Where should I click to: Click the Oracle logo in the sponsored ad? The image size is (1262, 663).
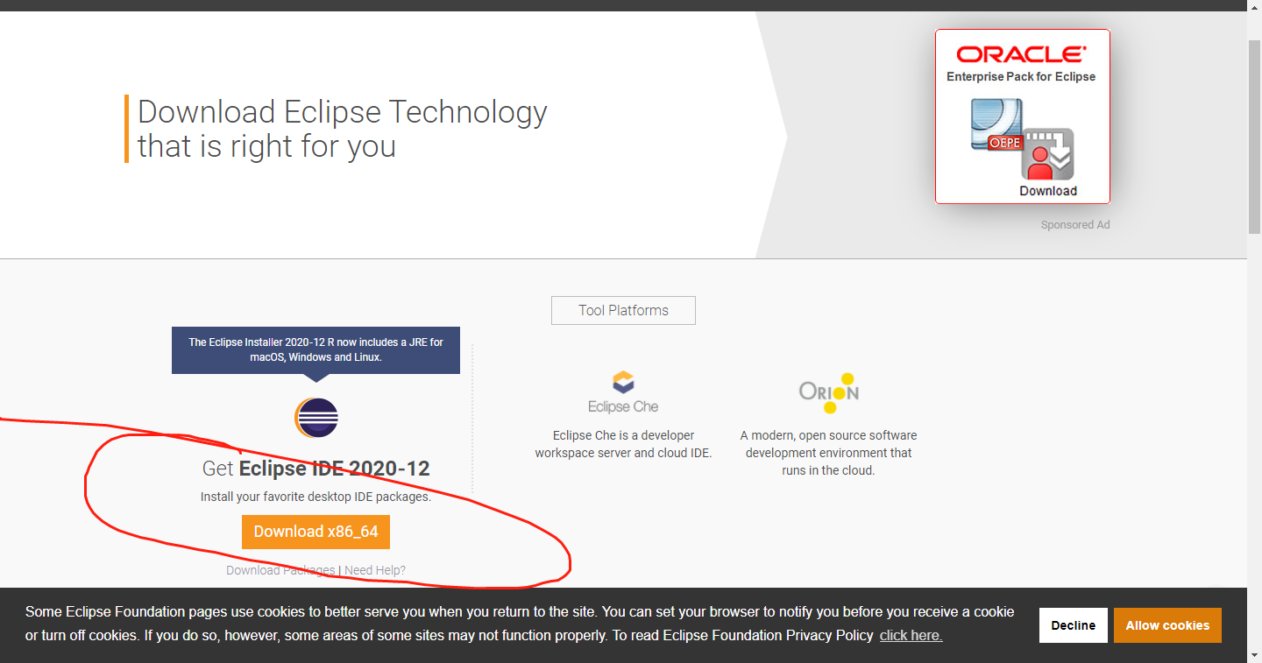click(1022, 53)
